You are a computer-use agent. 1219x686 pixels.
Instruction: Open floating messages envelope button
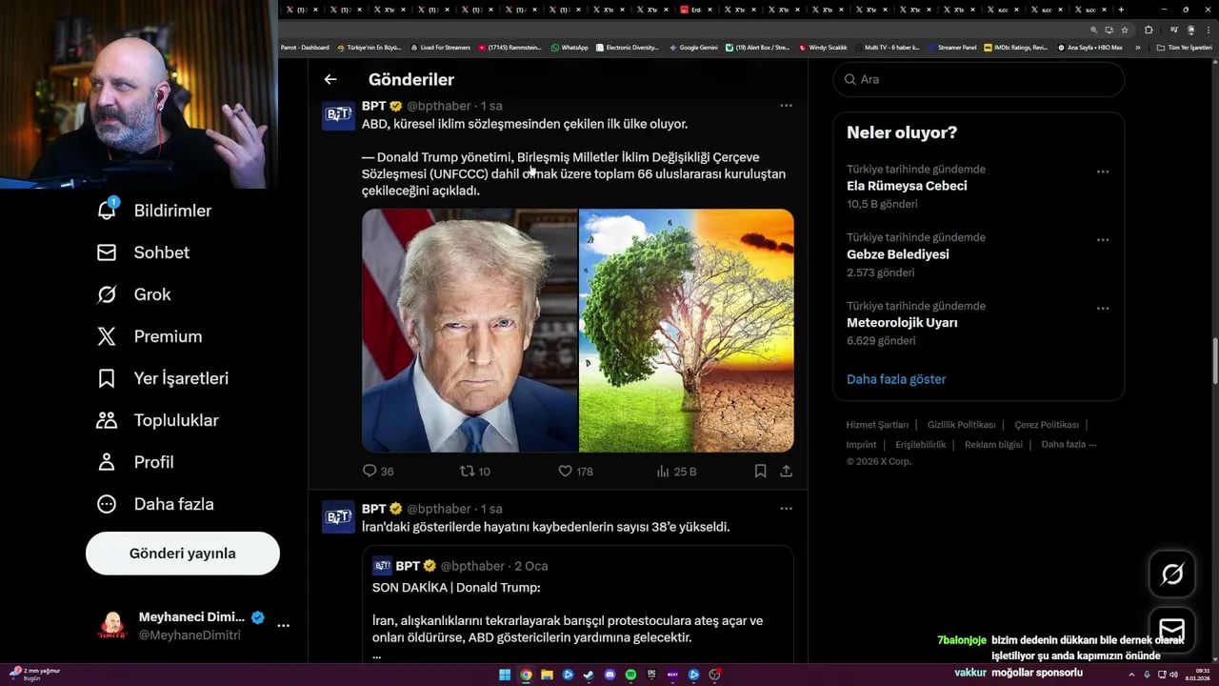tap(1172, 630)
